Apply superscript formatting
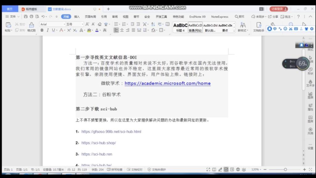The image size is (316, 178). tap(69, 30)
